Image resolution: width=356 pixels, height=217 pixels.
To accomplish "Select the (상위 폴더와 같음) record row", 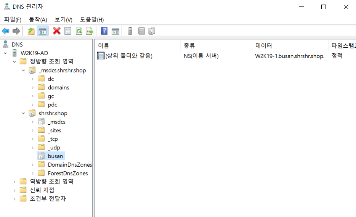I will pos(129,56).
